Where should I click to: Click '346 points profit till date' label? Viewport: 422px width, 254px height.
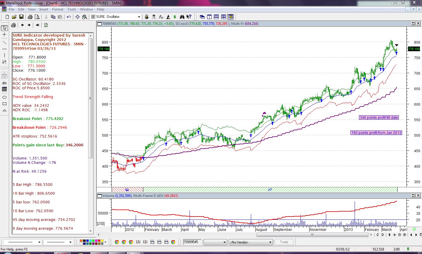379,118
